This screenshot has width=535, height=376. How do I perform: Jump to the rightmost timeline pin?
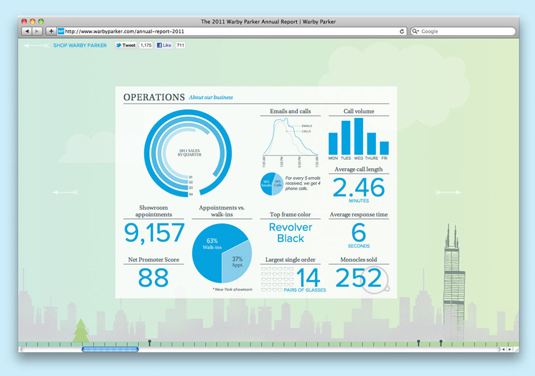pos(441,343)
